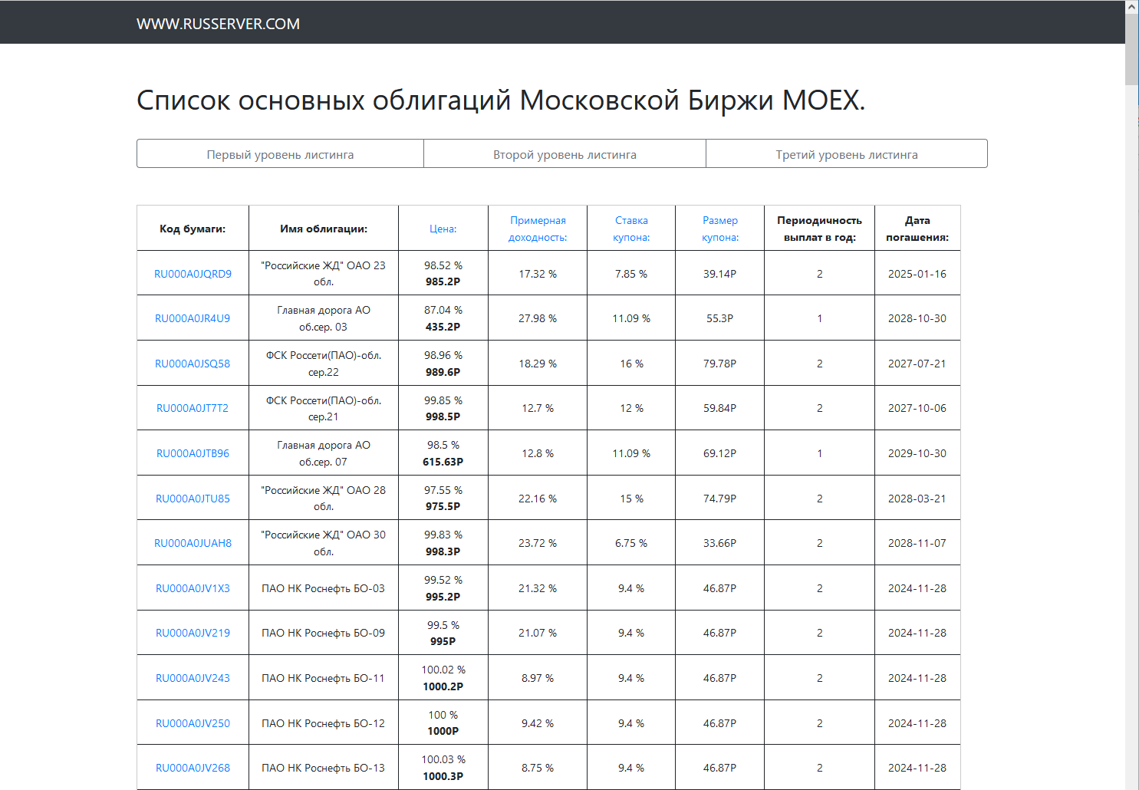Open the WWW.RUSSERVER.COM site link
Viewport: 1139px width, 790px height.
[x=218, y=24]
